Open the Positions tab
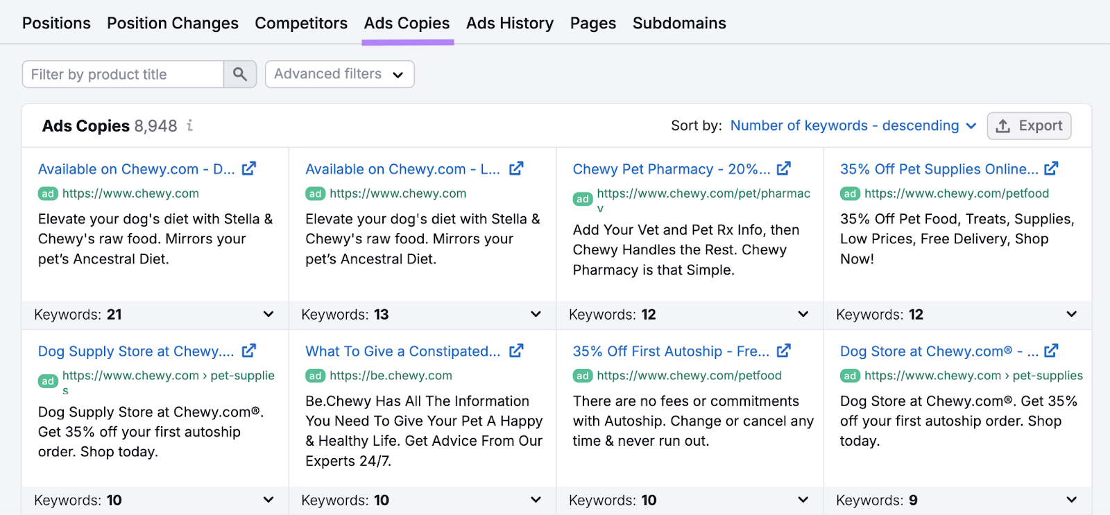Image resolution: width=1110 pixels, height=515 pixels. pyautogui.click(x=56, y=23)
